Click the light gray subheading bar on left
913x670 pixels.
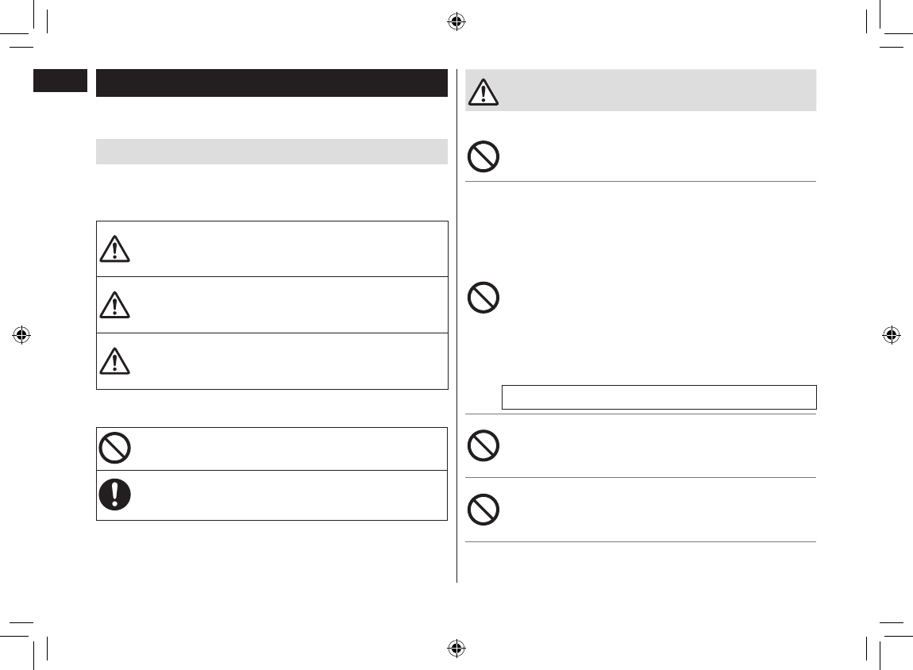(x=272, y=151)
